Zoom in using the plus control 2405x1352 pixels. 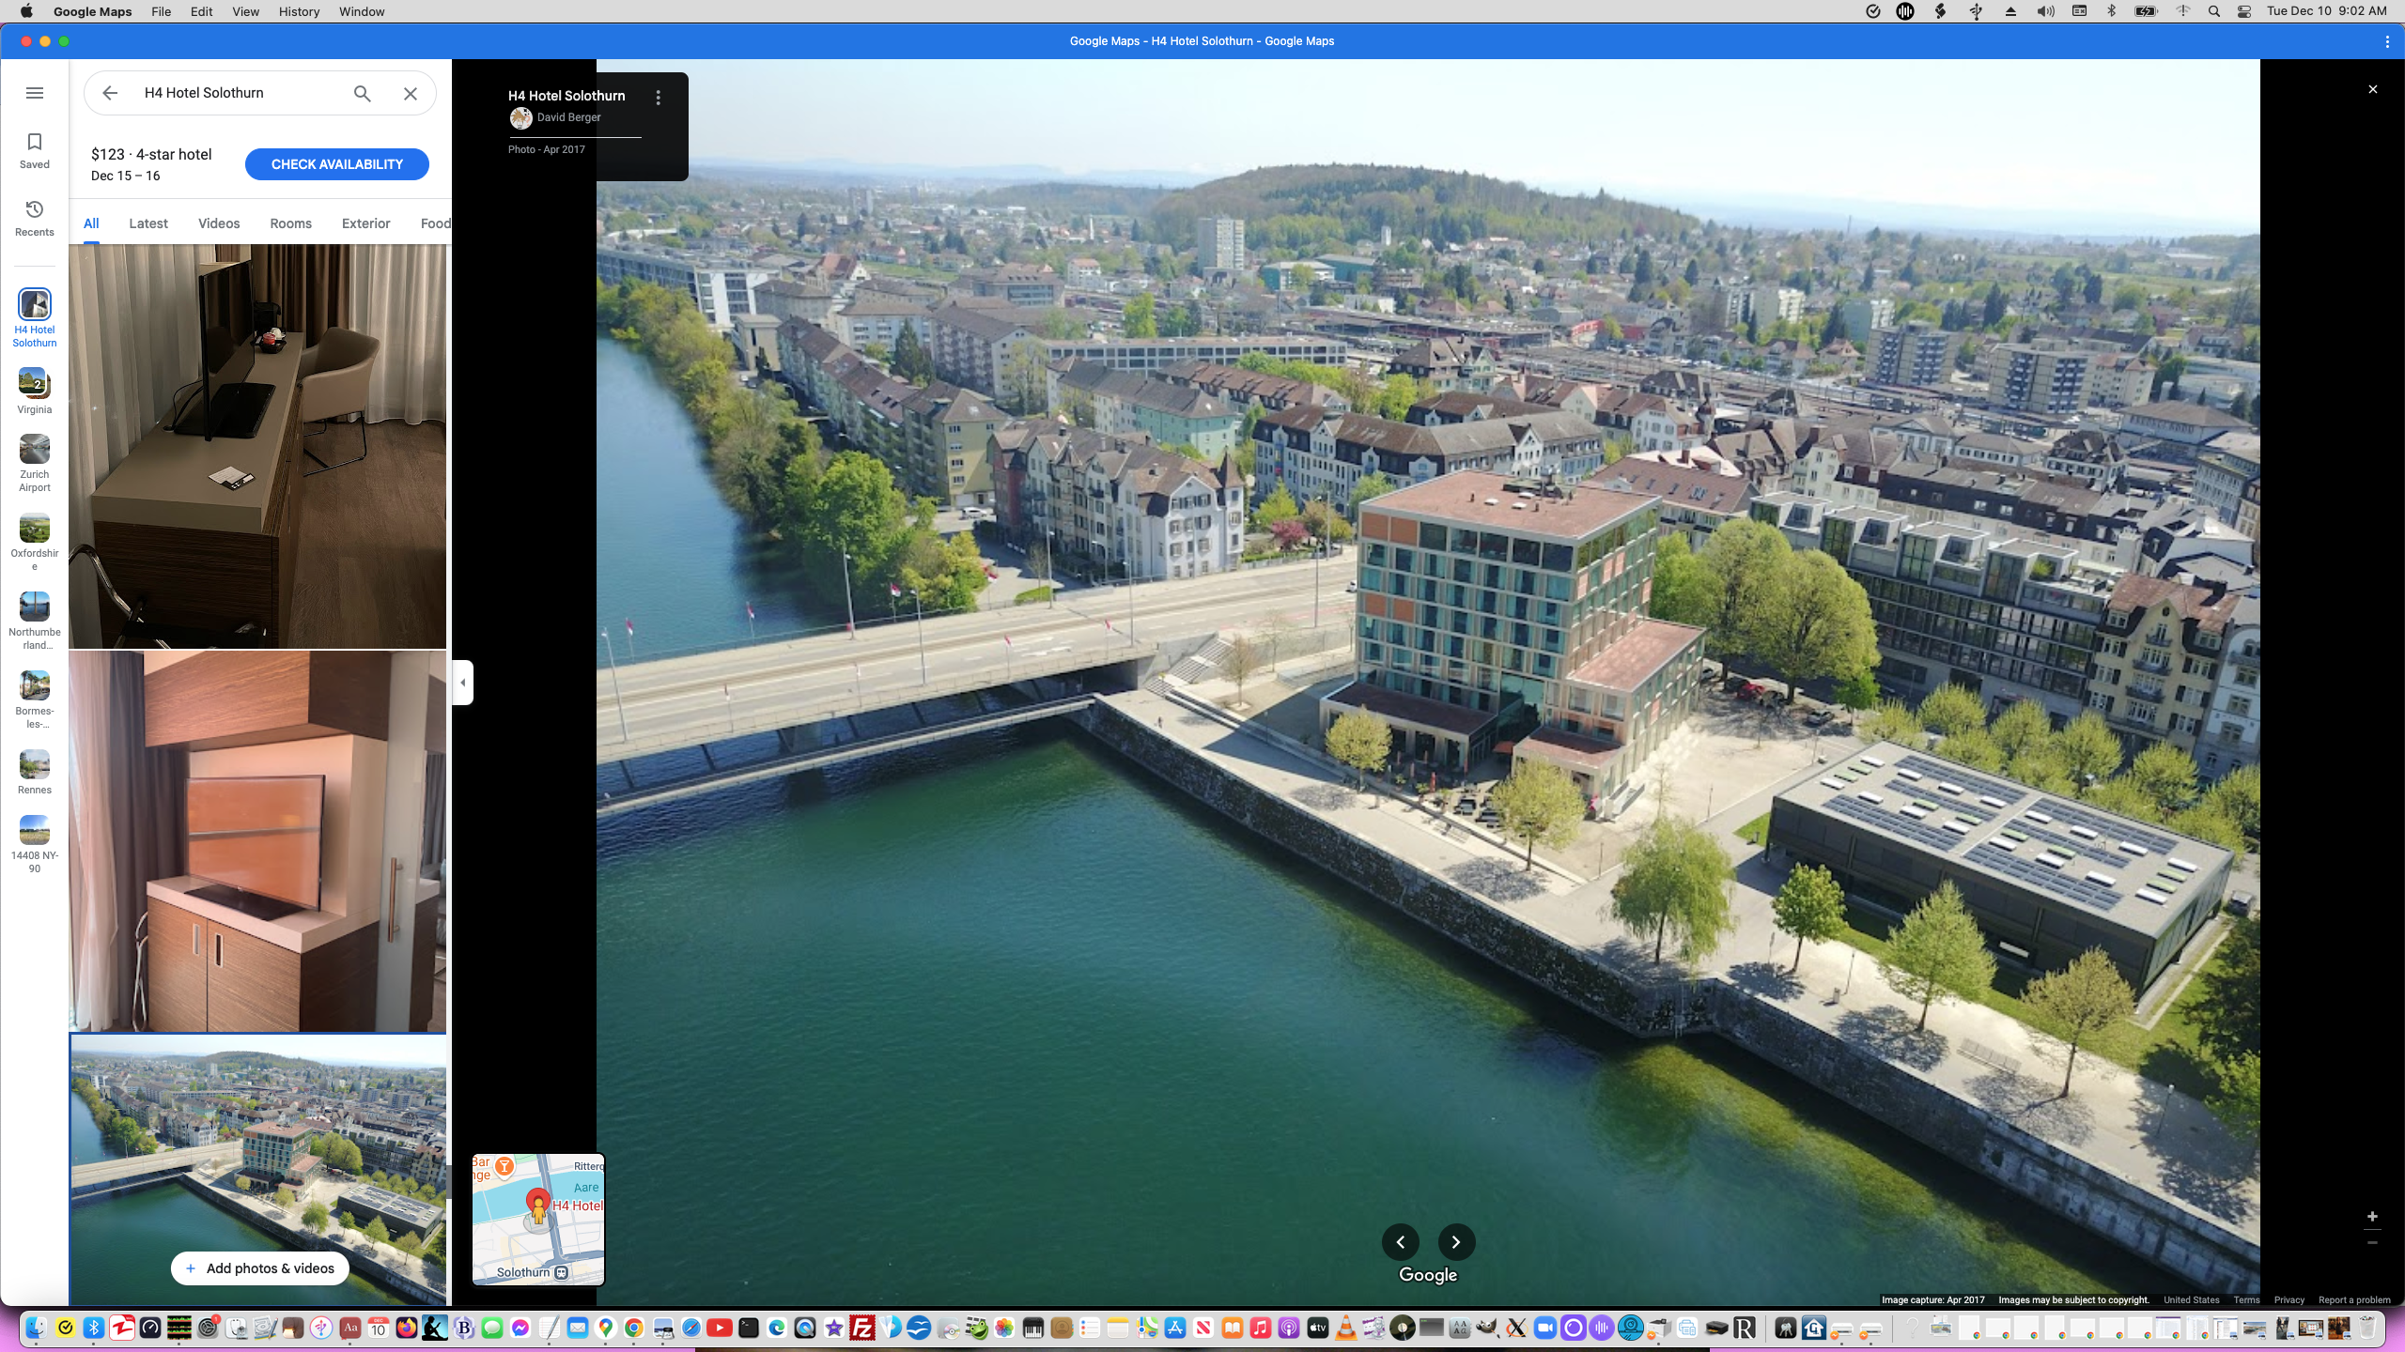tap(2372, 1216)
